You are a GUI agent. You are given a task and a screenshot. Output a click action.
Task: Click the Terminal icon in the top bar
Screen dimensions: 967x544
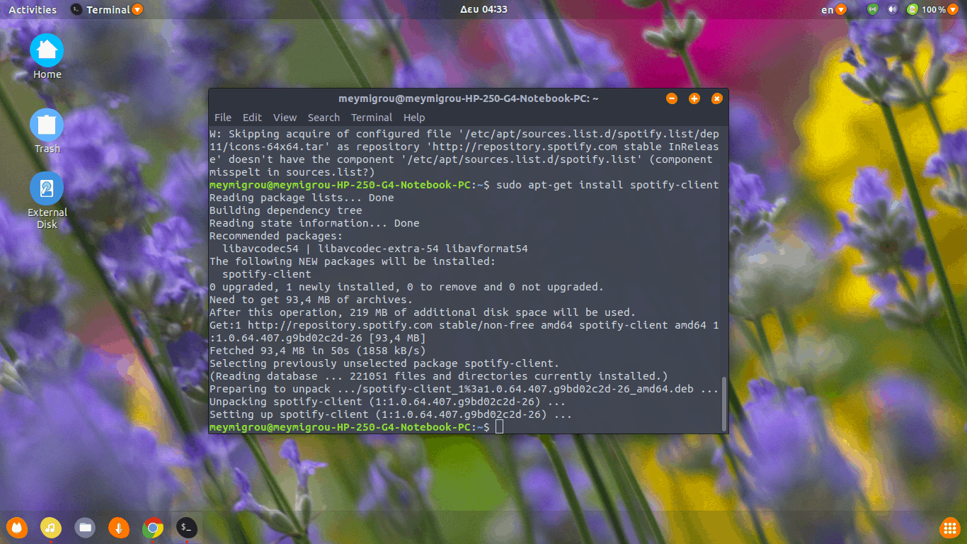click(x=76, y=9)
